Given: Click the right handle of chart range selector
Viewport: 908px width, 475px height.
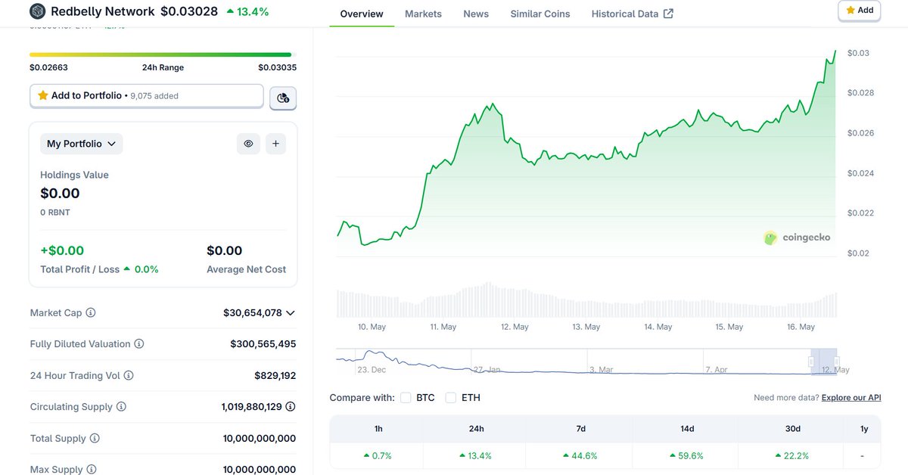Looking at the screenshot, I should pyautogui.click(x=837, y=362).
